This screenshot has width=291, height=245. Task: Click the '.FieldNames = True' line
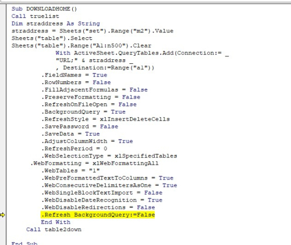coord(74,75)
